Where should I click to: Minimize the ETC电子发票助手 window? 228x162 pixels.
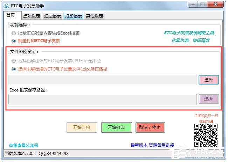[193, 5]
